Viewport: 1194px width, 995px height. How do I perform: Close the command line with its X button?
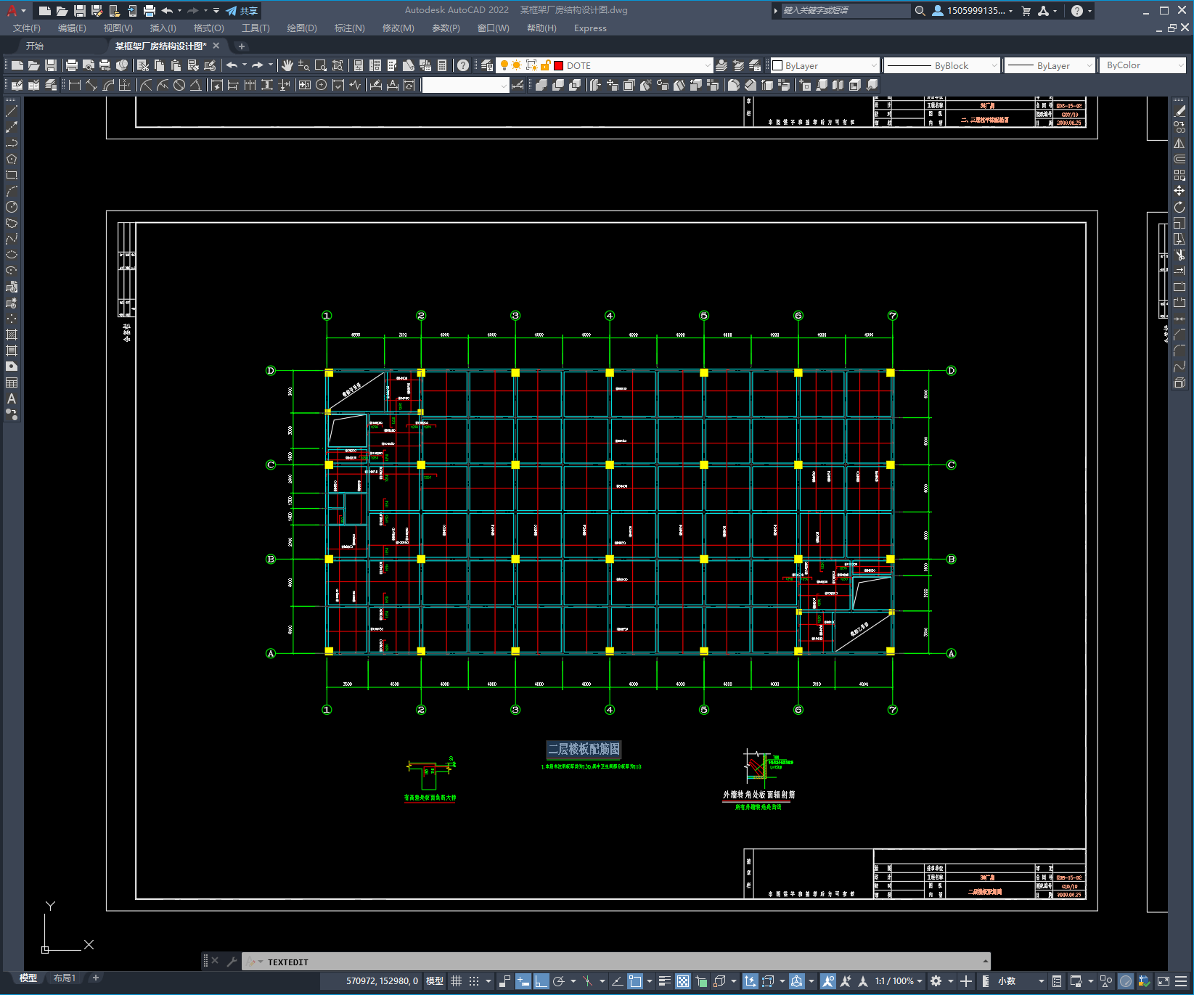[x=215, y=962]
